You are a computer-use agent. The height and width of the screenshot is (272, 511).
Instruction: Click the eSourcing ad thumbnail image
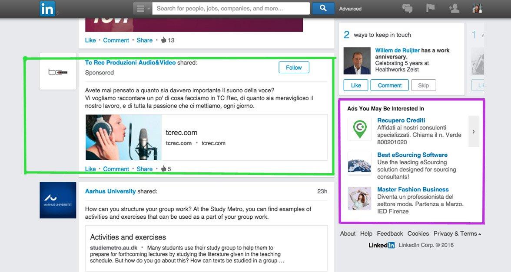tap(359, 163)
